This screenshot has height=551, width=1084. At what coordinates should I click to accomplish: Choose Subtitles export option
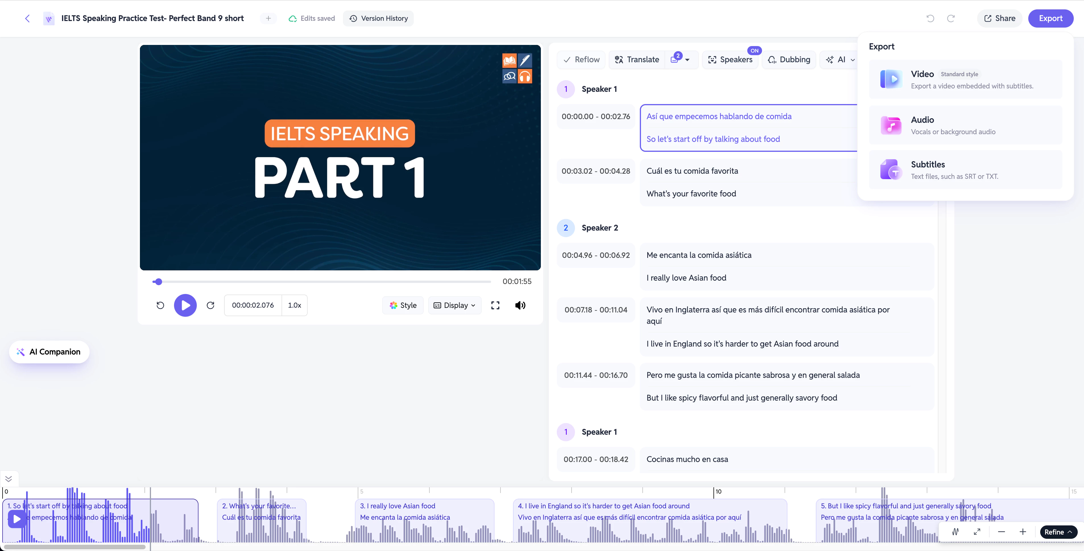(x=965, y=169)
